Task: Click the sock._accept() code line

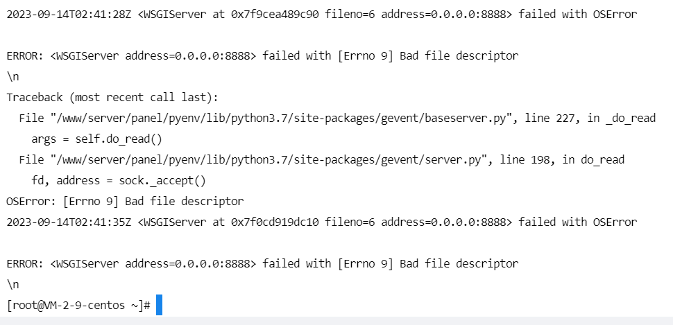Action: tap(119, 181)
